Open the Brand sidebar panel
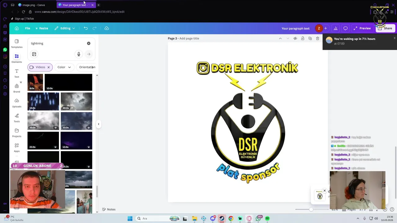 tap(17, 88)
